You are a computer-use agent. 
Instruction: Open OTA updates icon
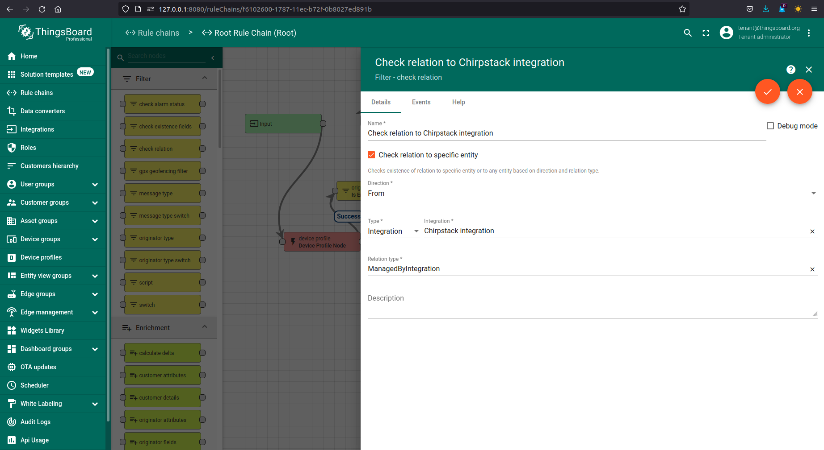click(x=12, y=367)
